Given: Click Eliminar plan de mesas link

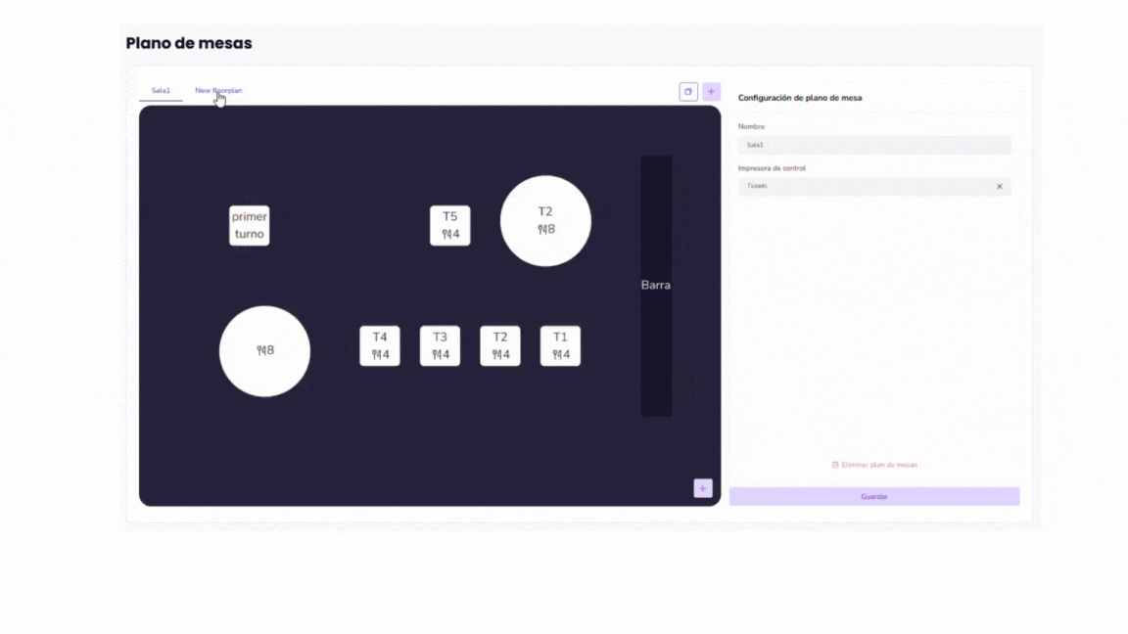Looking at the screenshot, I should (879, 465).
